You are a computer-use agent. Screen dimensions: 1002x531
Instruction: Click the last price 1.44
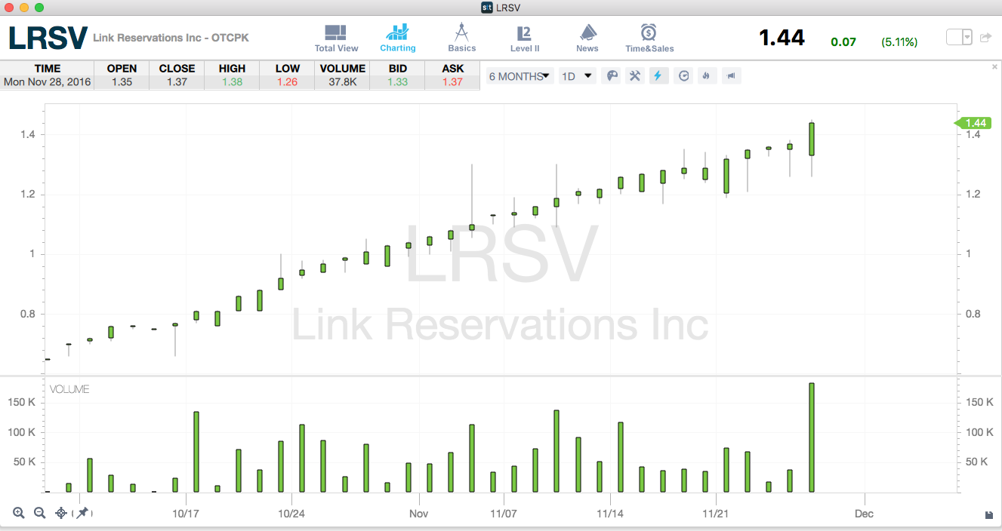(x=782, y=38)
